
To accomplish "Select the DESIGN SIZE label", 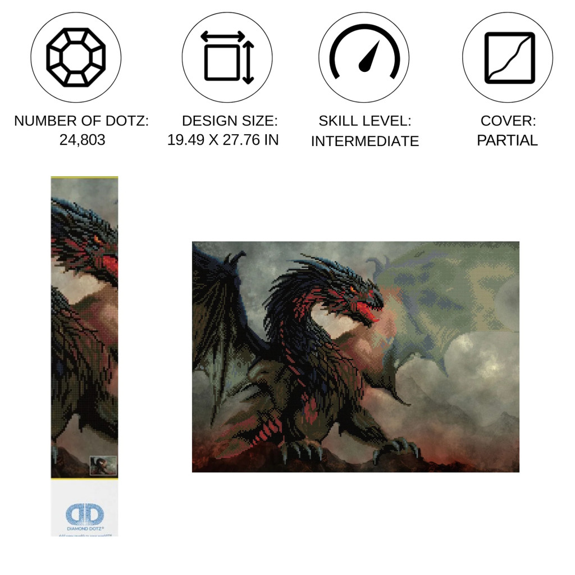I will (230, 121).
